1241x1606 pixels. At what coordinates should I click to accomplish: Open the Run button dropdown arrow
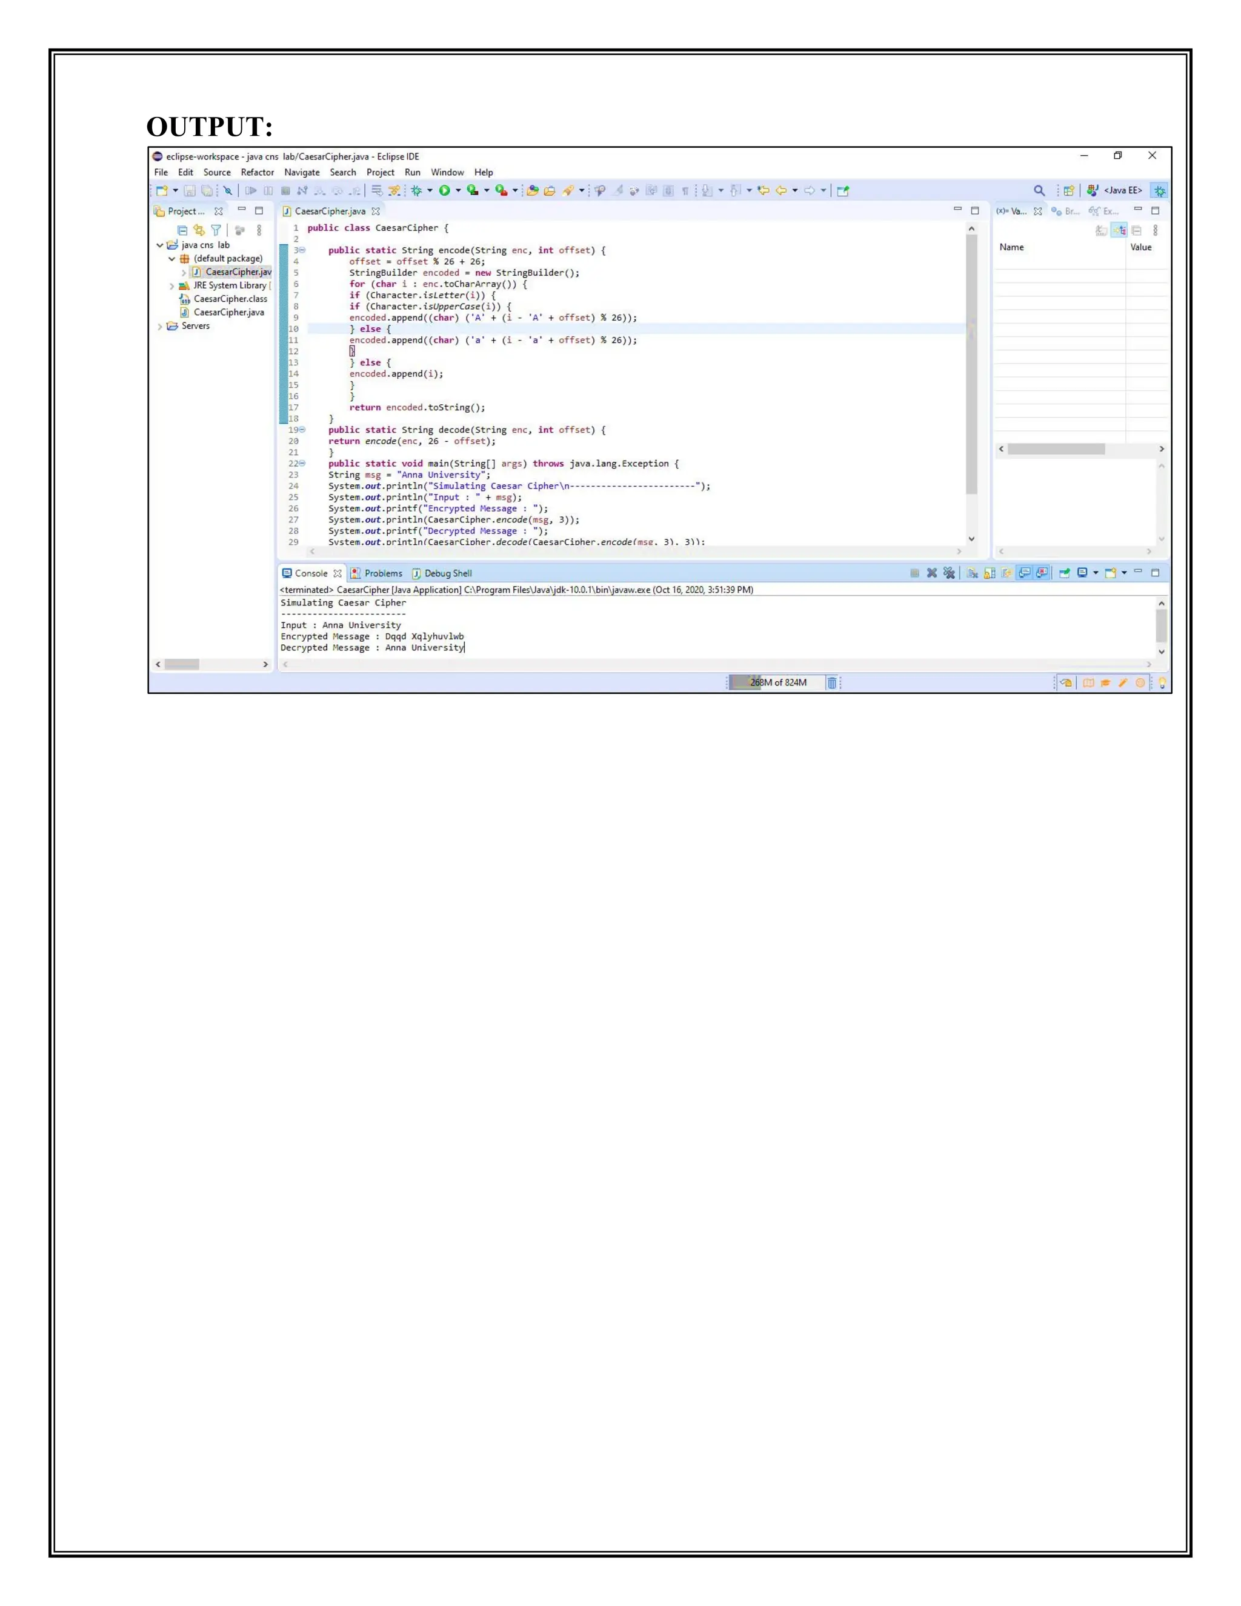[x=458, y=190]
